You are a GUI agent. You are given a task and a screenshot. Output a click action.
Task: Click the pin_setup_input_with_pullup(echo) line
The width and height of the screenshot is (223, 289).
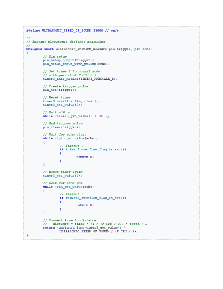point(76,64)
